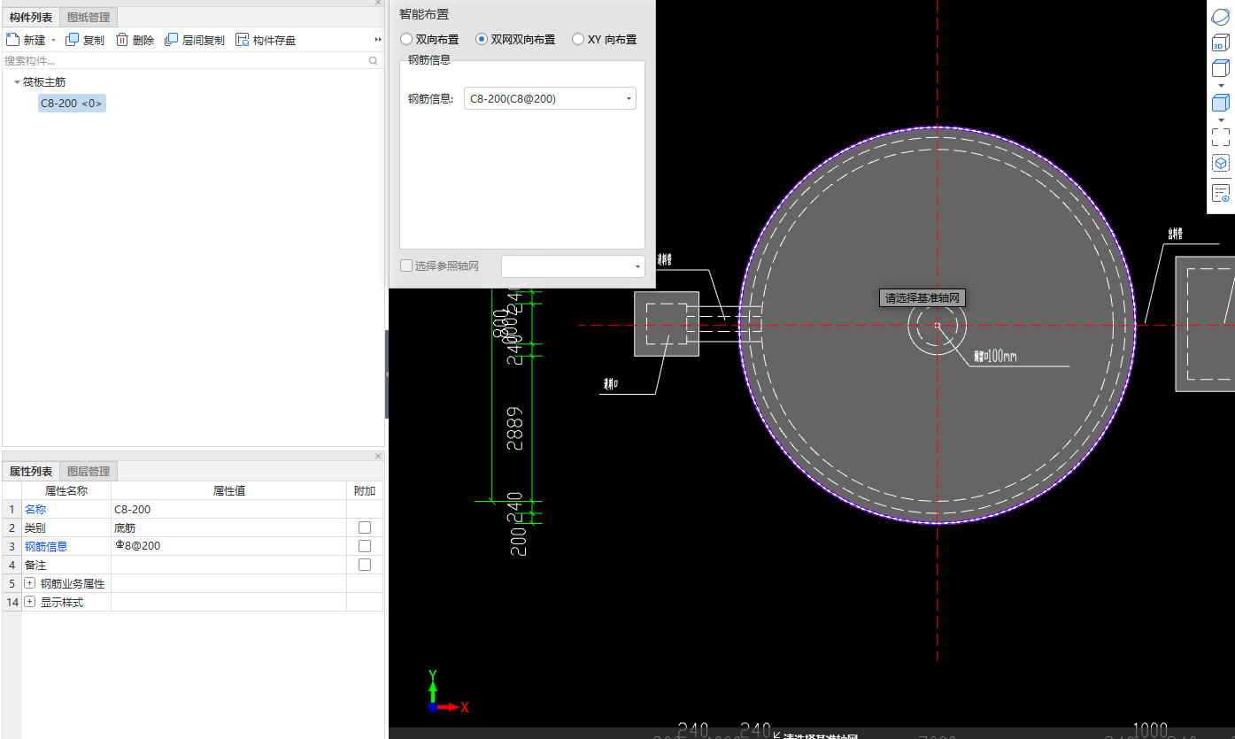The image size is (1235, 739).
Task: Open the 钢筋信息 C8-200(C8@200) dropdown
Action: [550, 98]
